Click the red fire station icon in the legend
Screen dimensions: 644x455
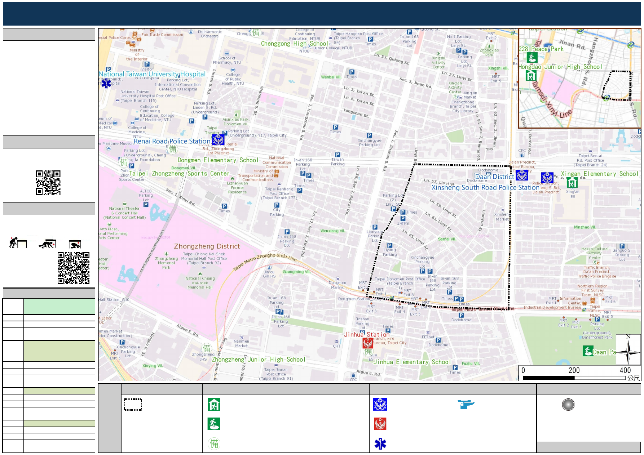click(380, 424)
